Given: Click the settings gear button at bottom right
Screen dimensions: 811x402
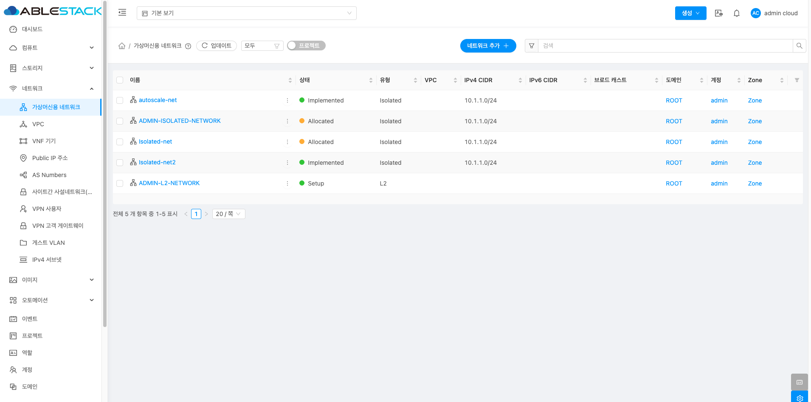Looking at the screenshot, I should pos(800,398).
